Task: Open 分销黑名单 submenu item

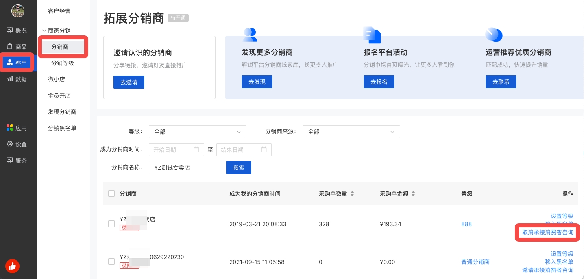Action: coord(62,128)
